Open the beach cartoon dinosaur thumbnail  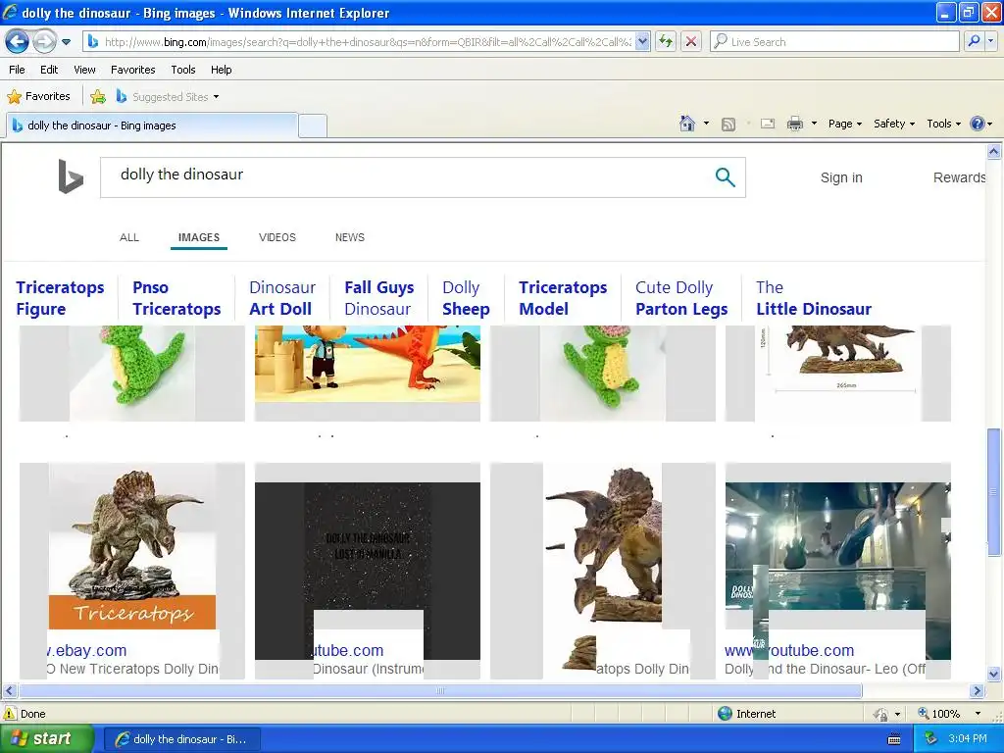368,364
